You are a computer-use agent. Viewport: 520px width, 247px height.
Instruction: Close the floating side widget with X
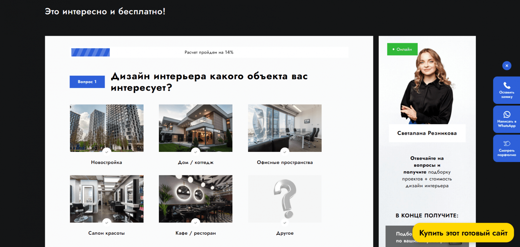[x=507, y=66]
